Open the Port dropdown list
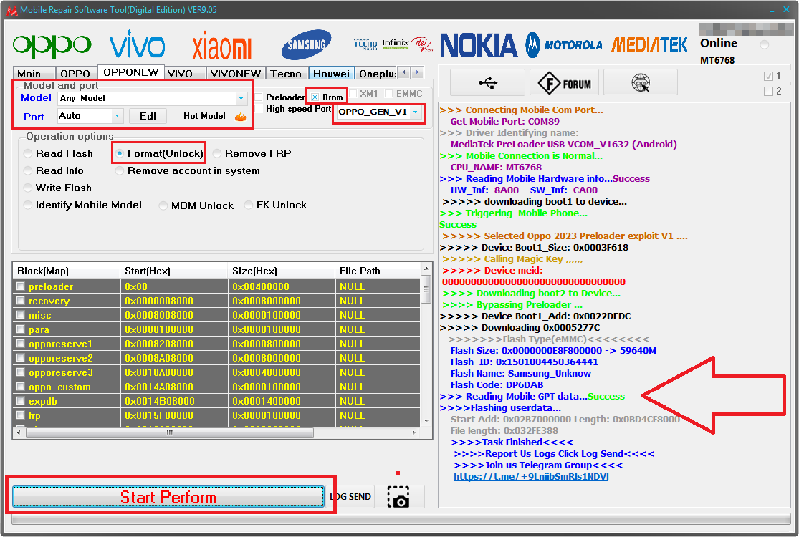Image resolution: width=799 pixels, height=537 pixels. point(118,116)
